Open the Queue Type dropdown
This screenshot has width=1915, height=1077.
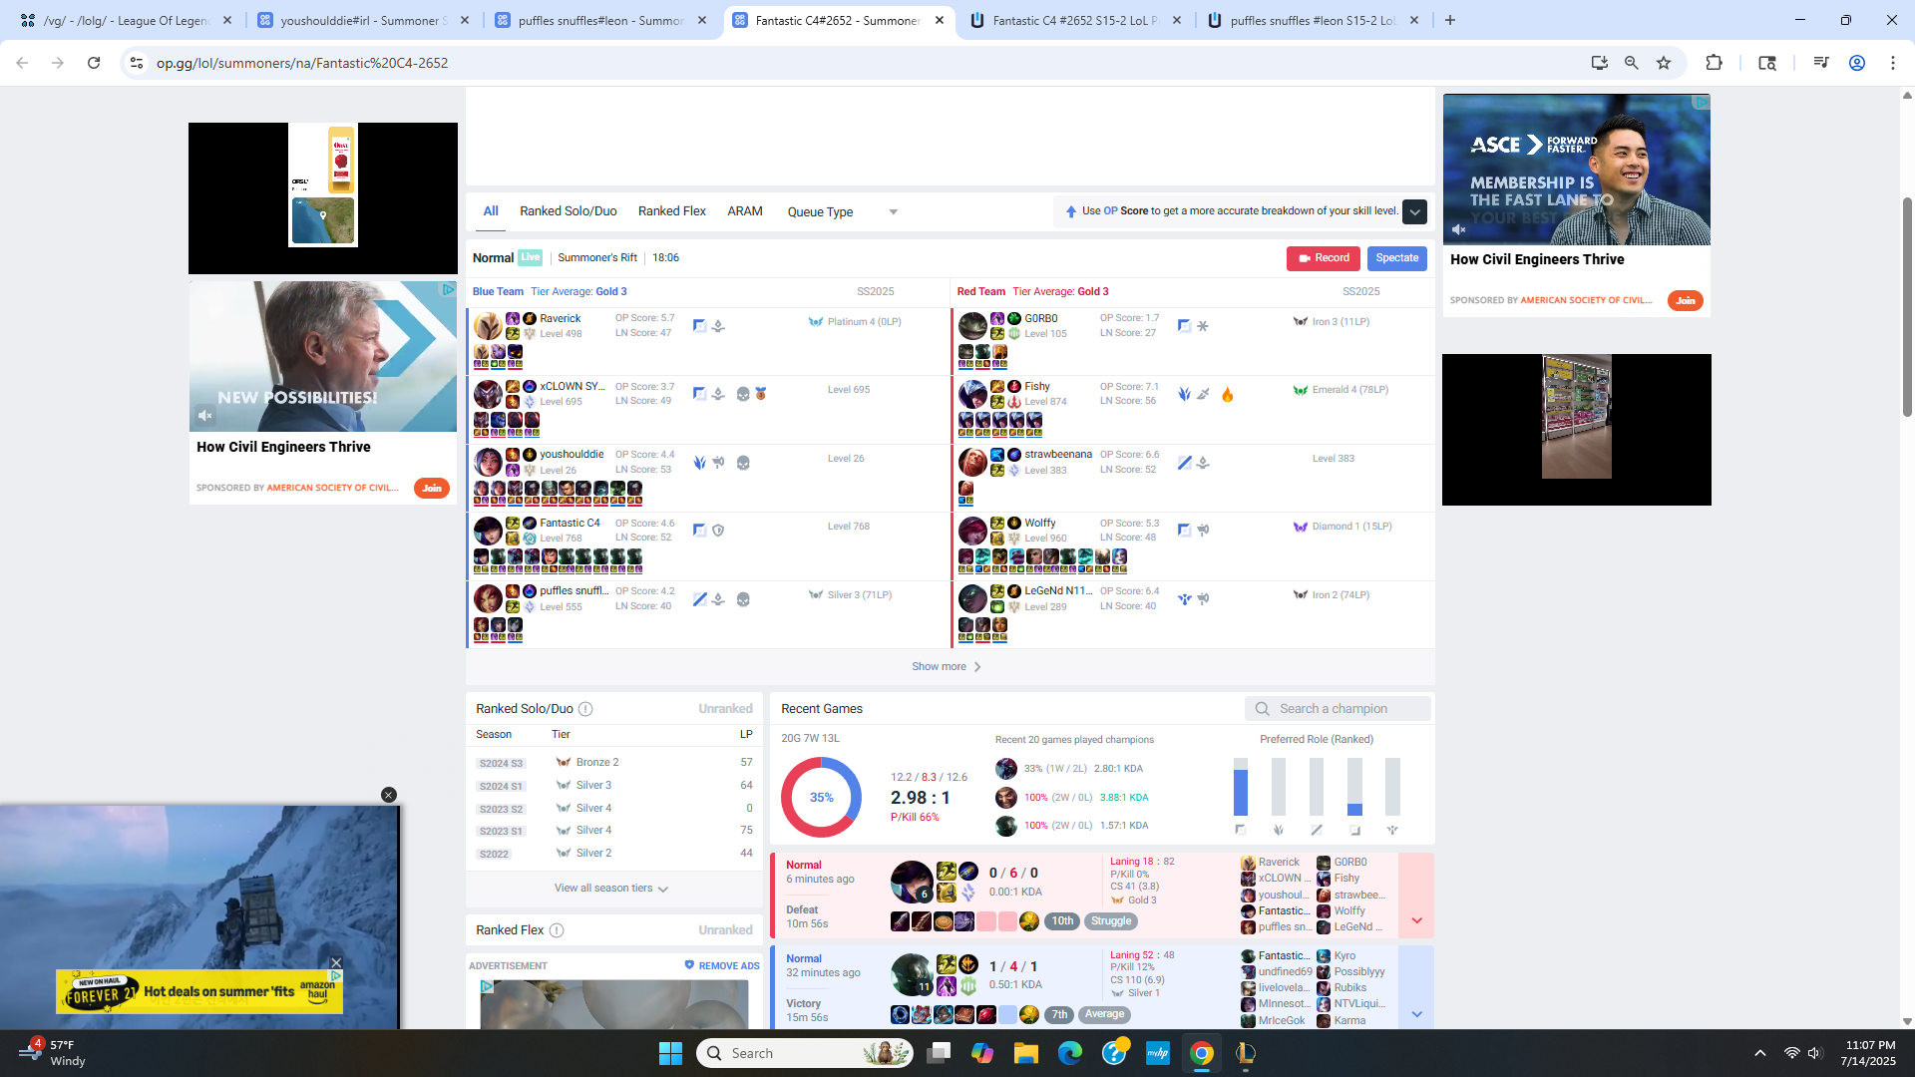[x=843, y=212]
